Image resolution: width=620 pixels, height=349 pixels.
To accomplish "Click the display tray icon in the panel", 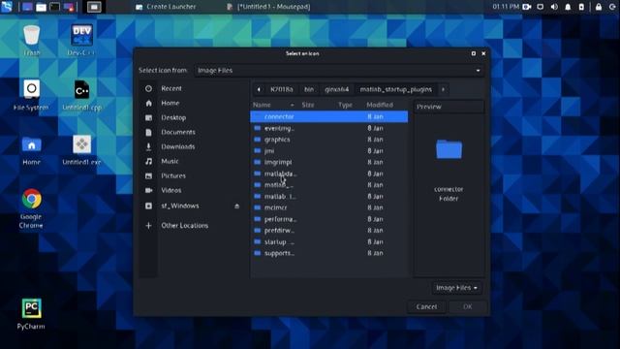I will coord(541,7).
